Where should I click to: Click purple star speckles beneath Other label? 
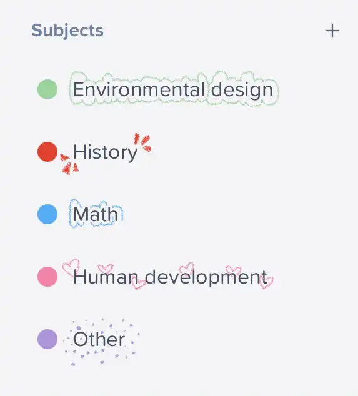click(100, 356)
